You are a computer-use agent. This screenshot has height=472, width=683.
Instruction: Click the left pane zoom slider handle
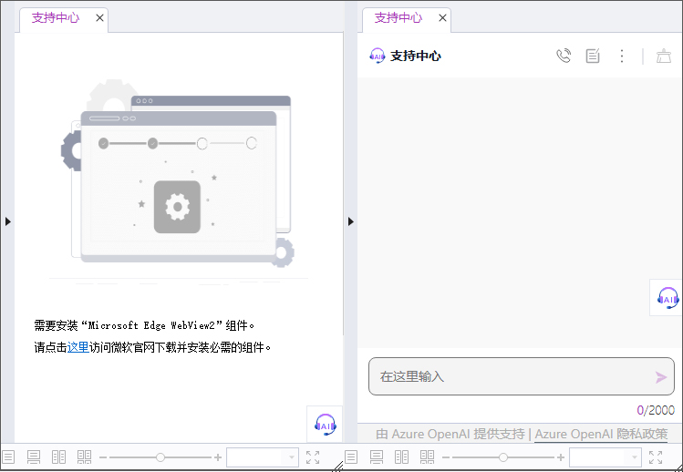point(160,457)
